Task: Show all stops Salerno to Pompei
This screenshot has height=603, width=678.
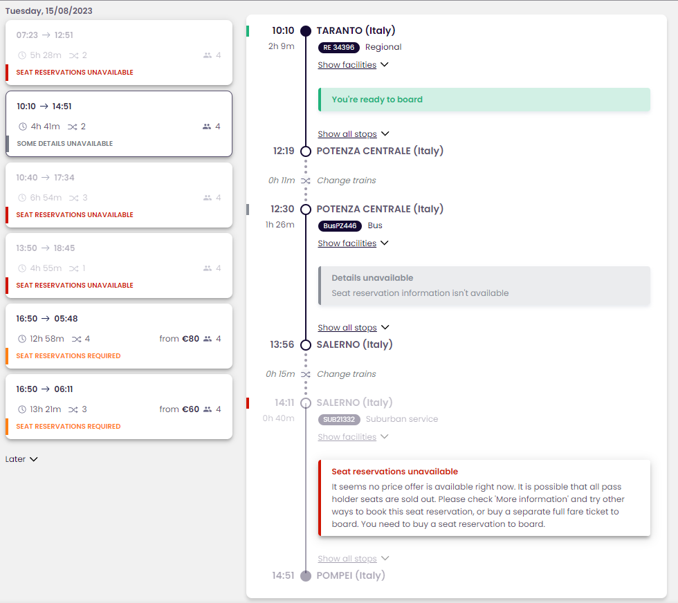Action: [354, 559]
